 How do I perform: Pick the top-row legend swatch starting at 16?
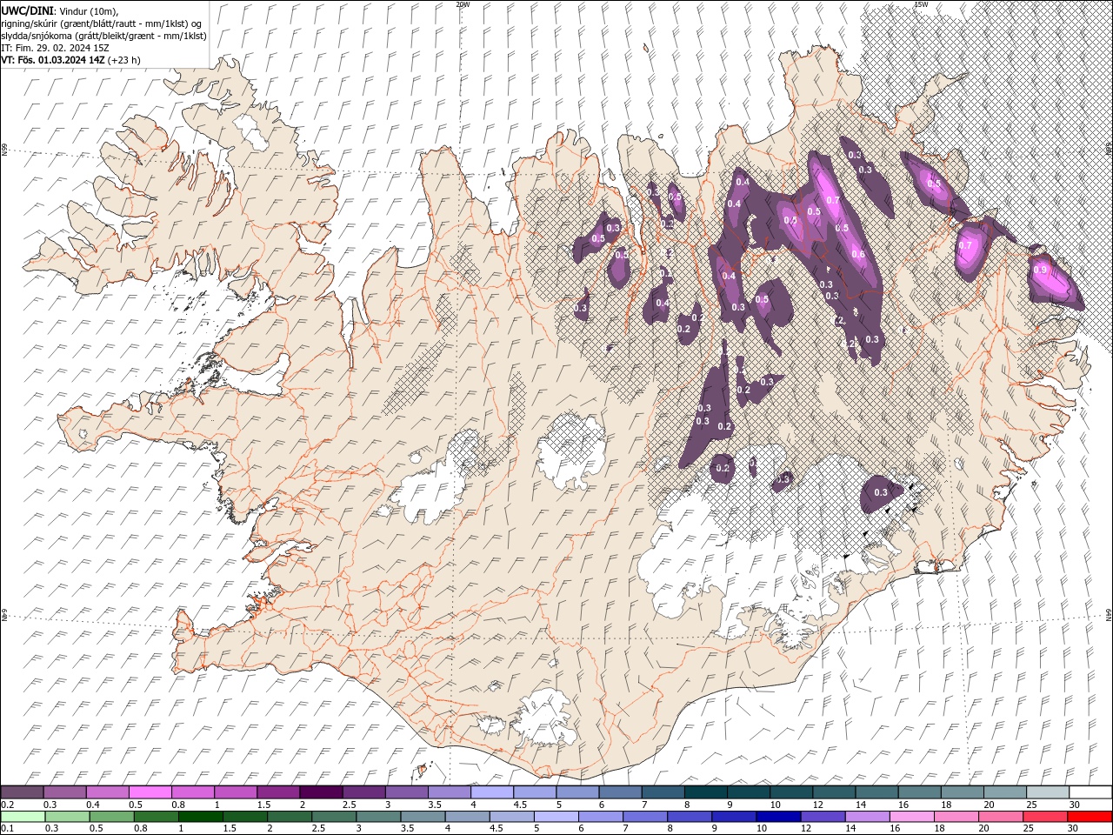pyautogui.click(x=918, y=792)
